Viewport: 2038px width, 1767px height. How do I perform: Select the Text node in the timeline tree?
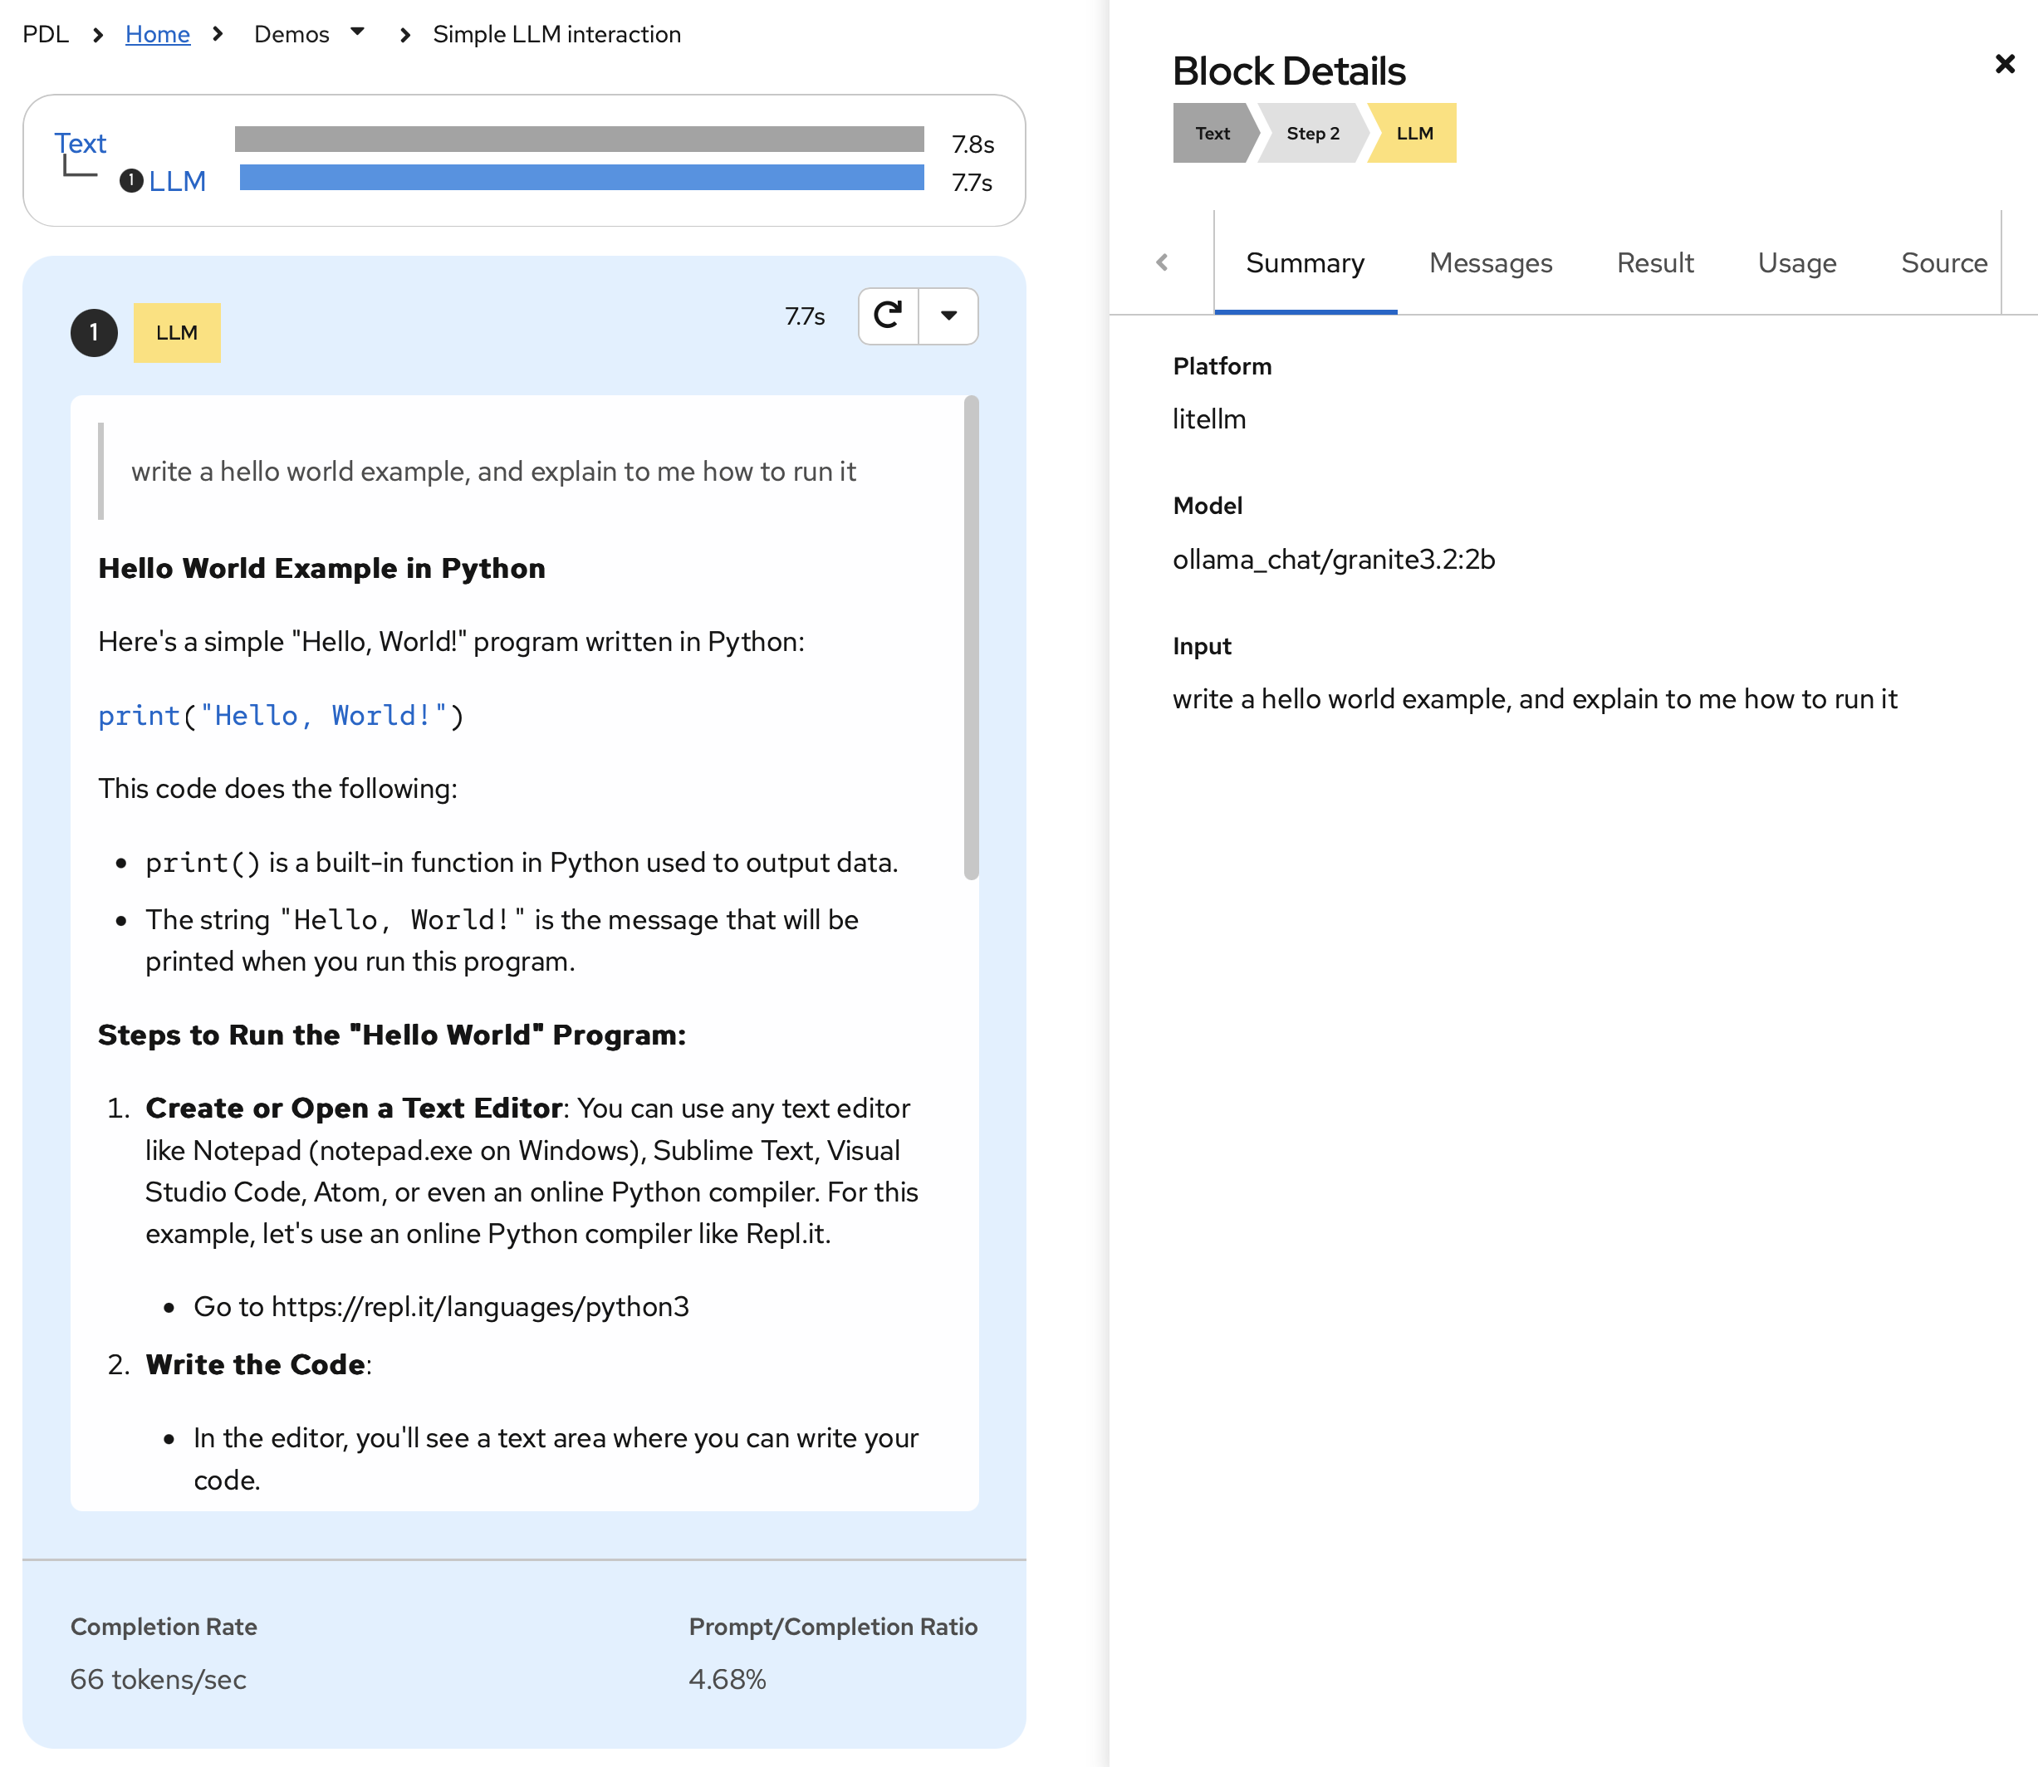click(80, 144)
